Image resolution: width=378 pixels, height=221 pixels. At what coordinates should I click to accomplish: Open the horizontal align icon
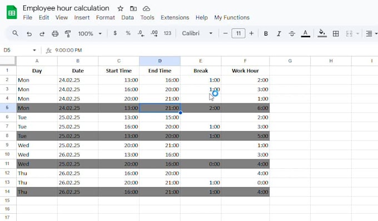click(369, 33)
